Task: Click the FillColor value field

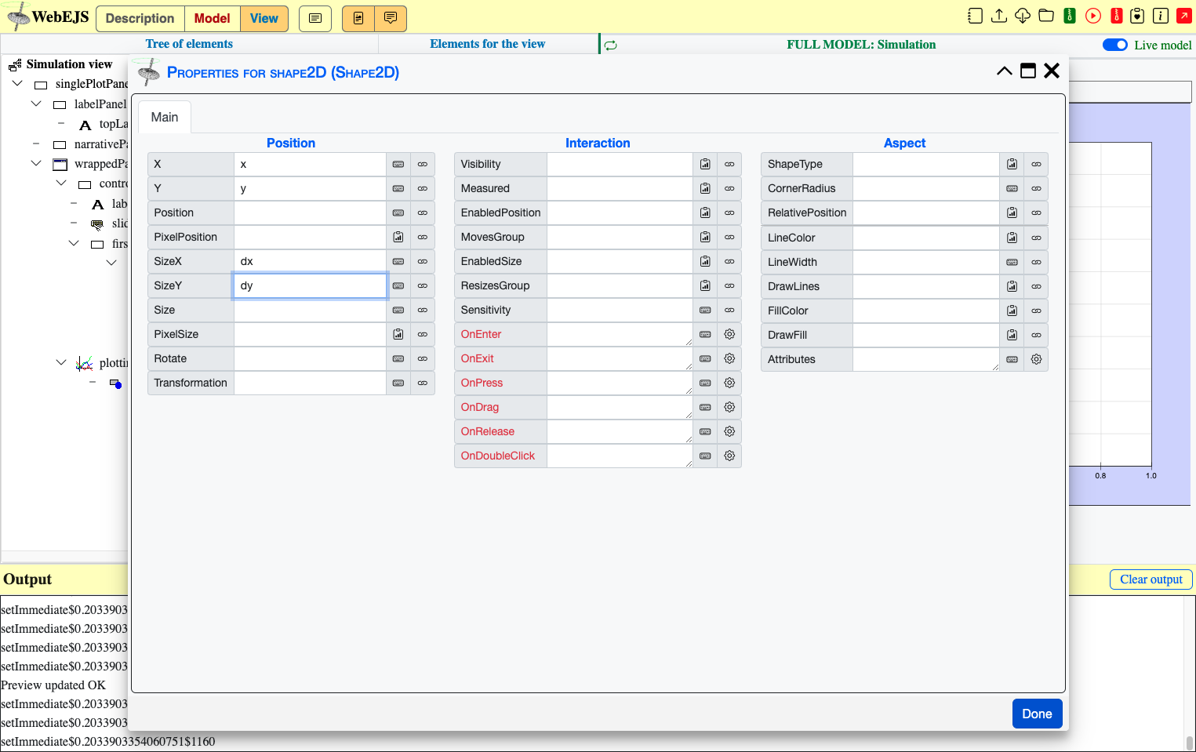Action: [x=926, y=311]
